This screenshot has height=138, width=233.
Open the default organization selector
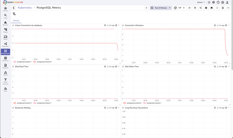coord(201,2)
